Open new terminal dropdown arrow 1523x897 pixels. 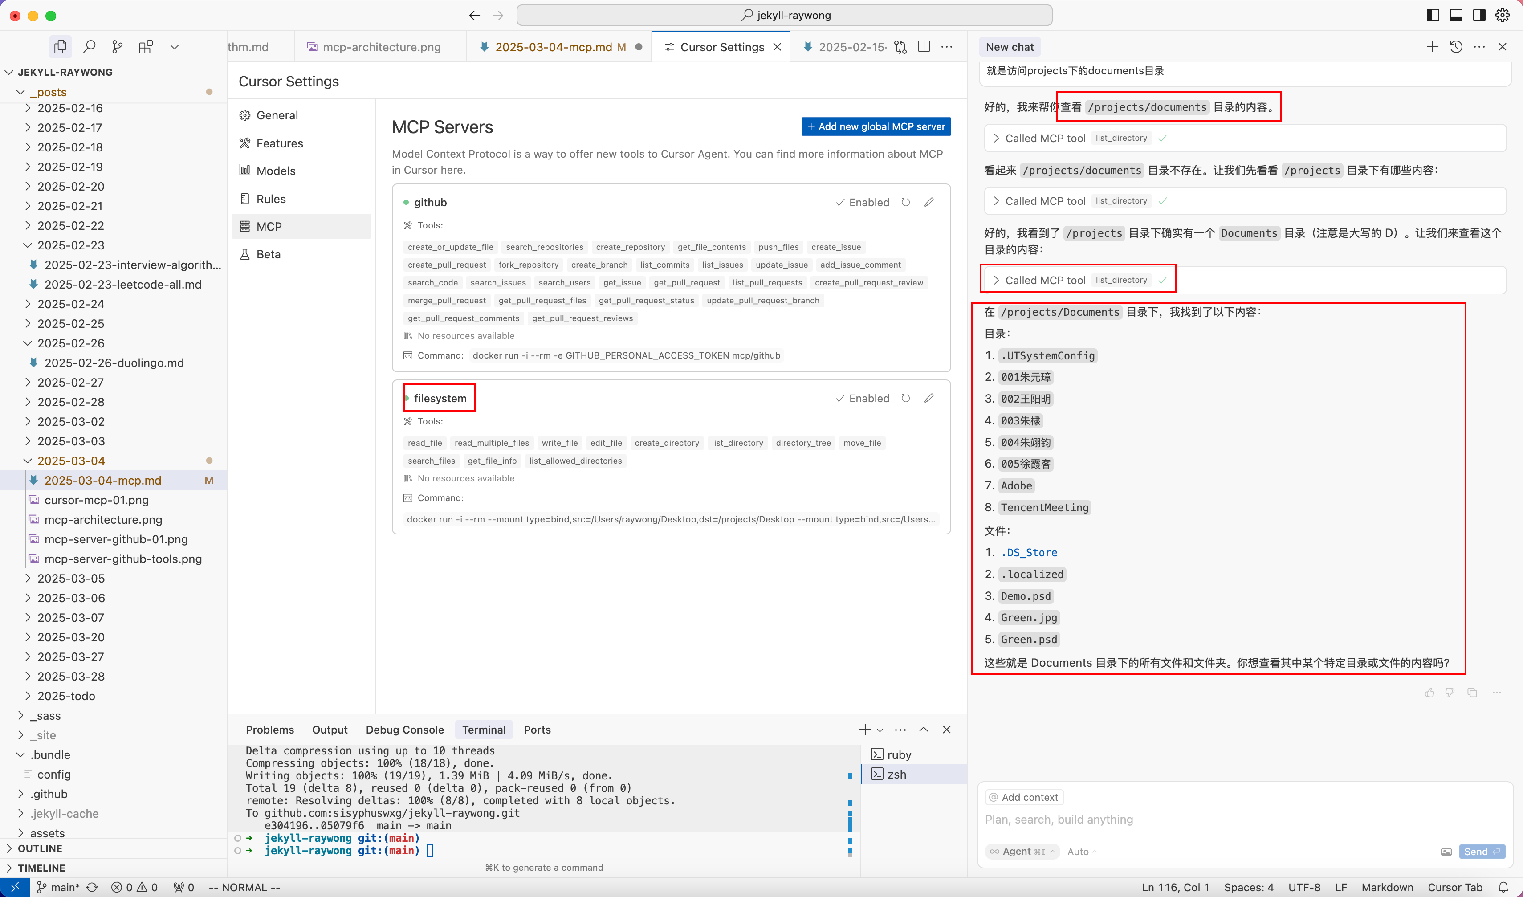click(x=880, y=730)
